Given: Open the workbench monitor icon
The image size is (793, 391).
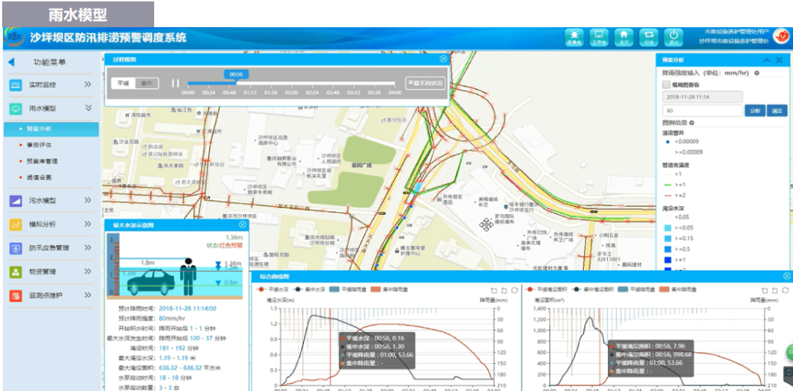Looking at the screenshot, I should (x=598, y=37).
